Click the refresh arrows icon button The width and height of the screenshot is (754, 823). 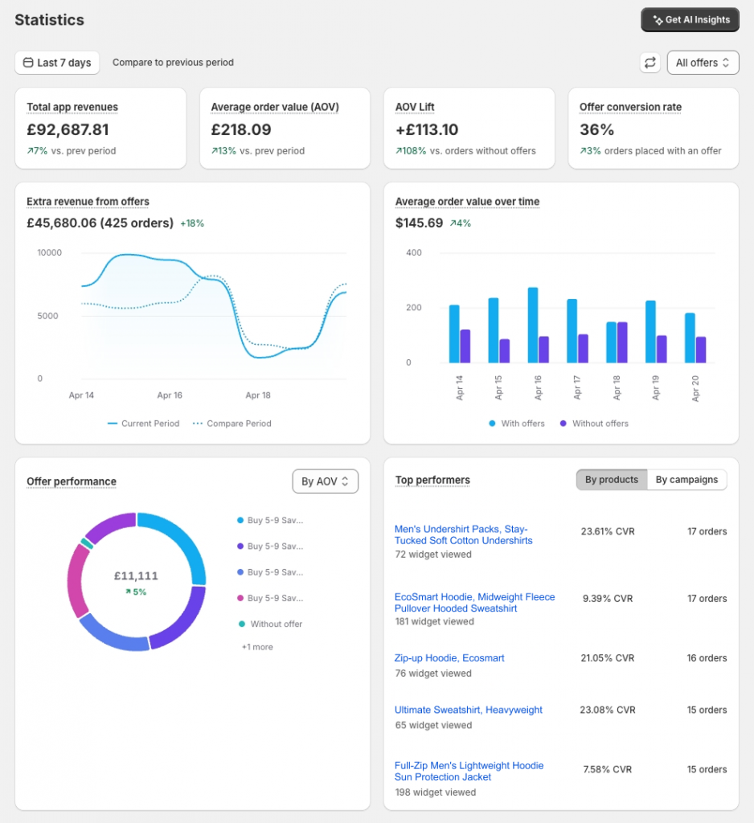[x=650, y=63]
